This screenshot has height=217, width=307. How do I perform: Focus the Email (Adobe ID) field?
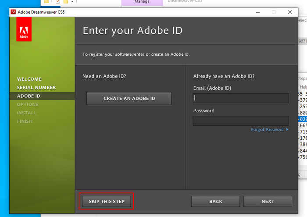pos(241,98)
